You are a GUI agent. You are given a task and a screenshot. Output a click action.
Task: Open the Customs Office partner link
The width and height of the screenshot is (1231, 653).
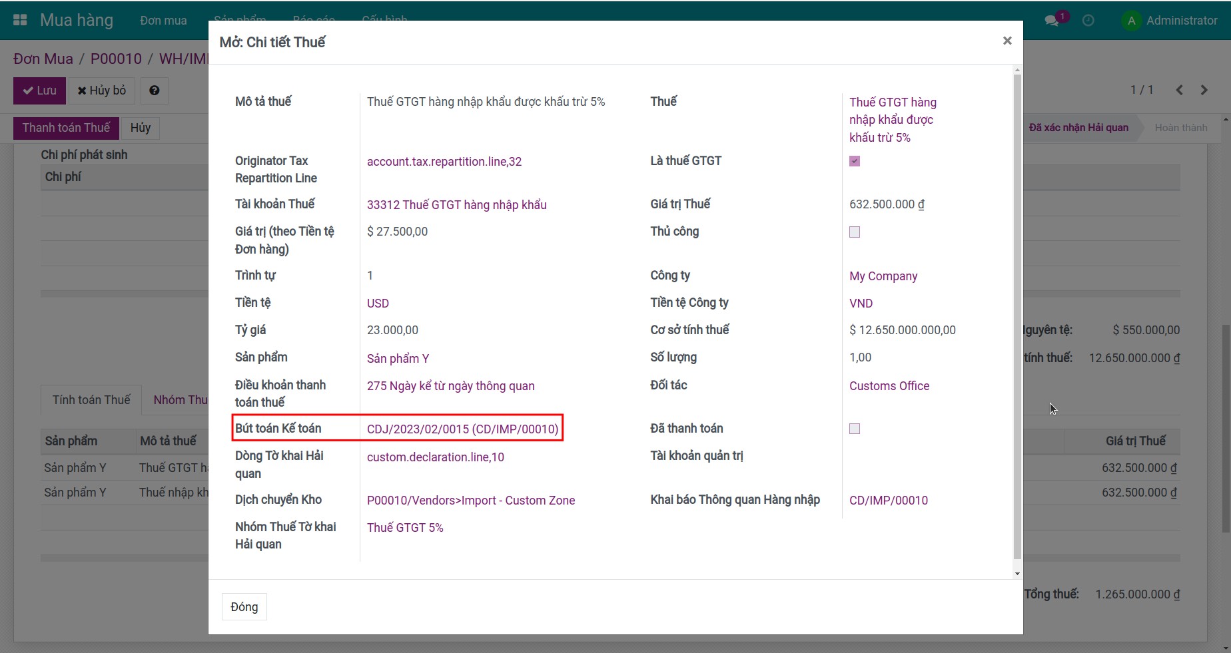point(889,386)
